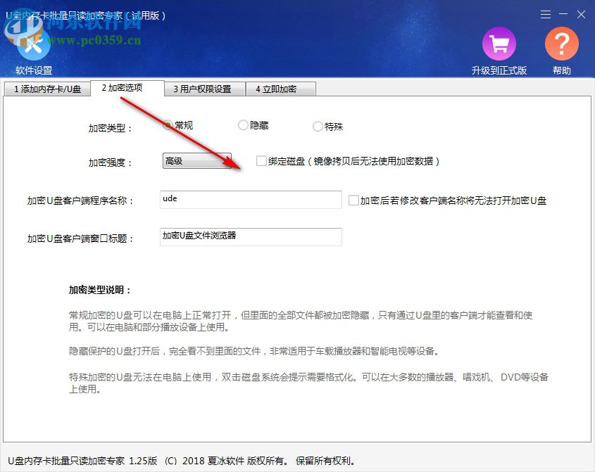Click the hamburger menu icon in title bar
This screenshot has width=595, height=472.
coord(544,14)
